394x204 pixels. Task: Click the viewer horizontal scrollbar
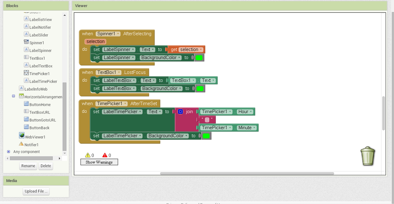tap(247, 173)
